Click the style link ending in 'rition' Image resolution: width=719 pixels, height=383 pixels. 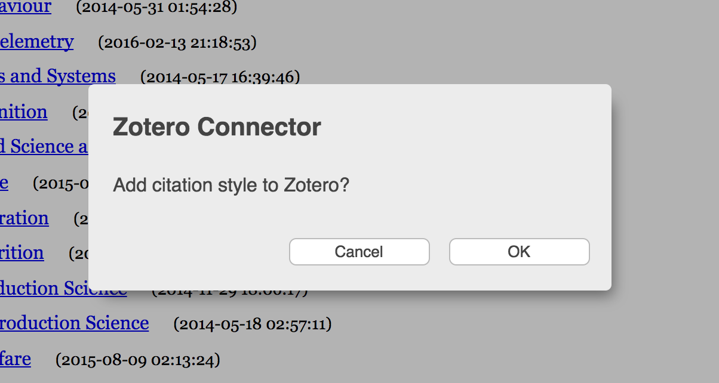[x=21, y=253]
